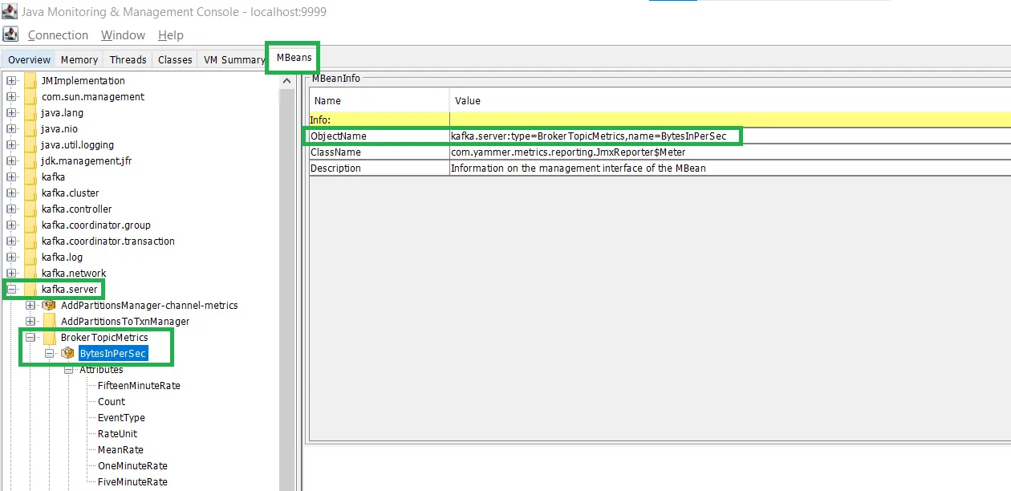Viewport: 1011px width, 491px height.
Task: Expand the kafka.network tree node
Action: [x=11, y=274]
